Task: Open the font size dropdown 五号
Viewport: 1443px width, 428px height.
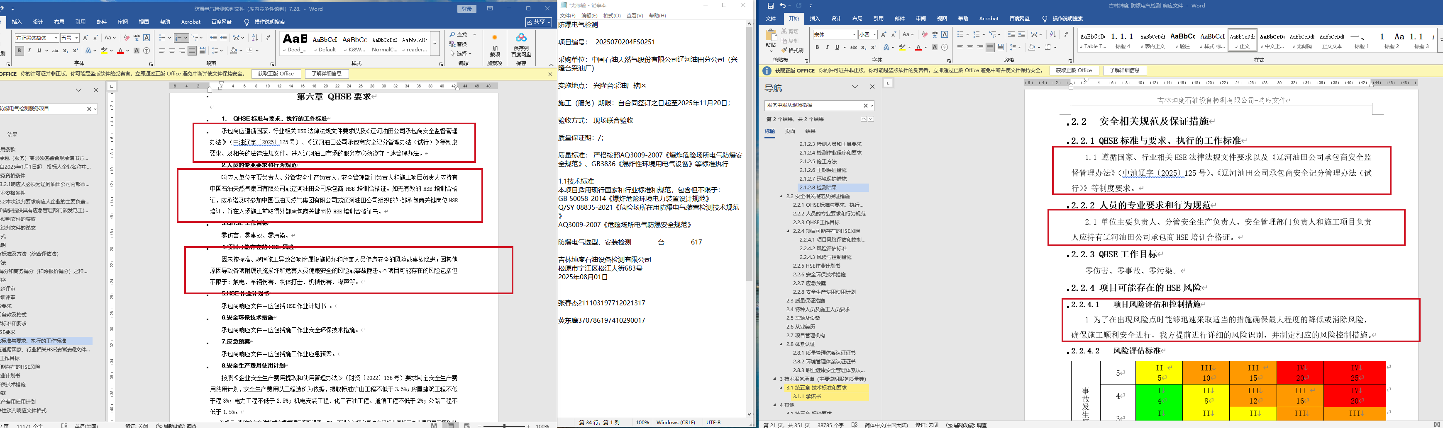Action: click(x=76, y=38)
